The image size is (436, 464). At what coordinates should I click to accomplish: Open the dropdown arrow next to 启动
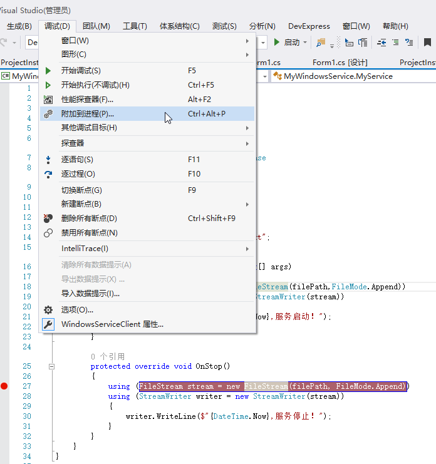(x=305, y=43)
